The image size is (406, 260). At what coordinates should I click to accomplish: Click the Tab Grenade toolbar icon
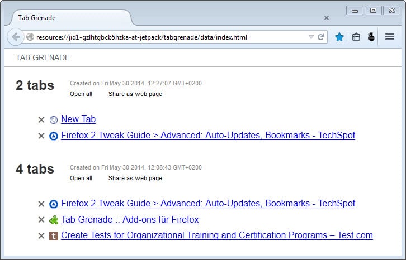click(x=370, y=37)
